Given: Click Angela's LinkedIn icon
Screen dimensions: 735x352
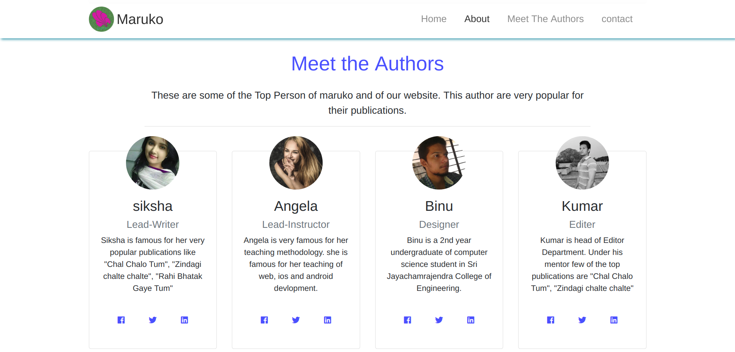Looking at the screenshot, I should [x=328, y=320].
